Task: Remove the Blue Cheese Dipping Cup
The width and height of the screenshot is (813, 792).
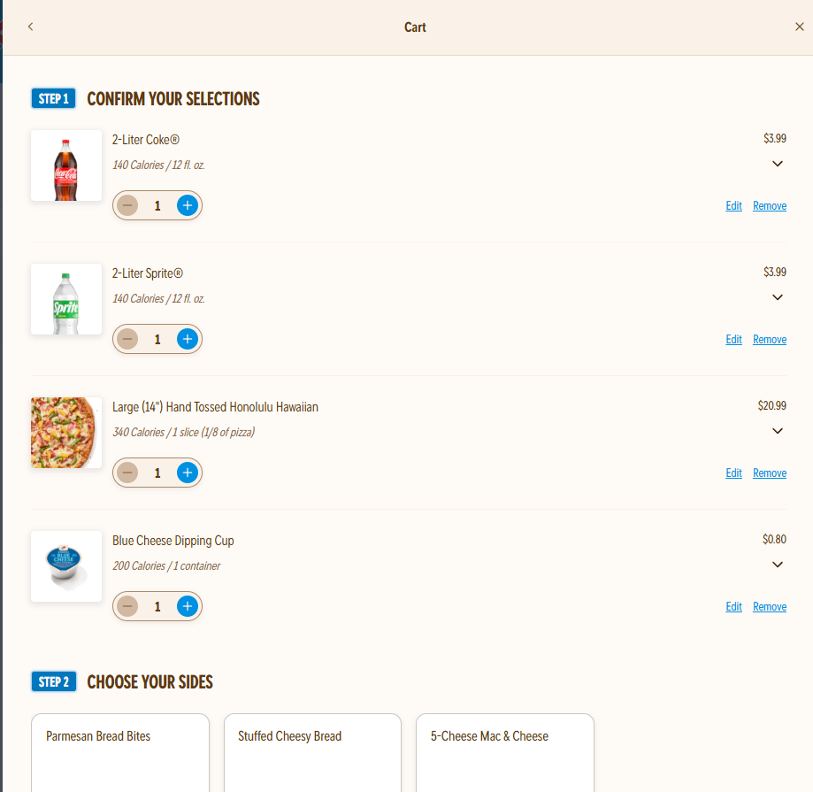Action: [769, 607]
